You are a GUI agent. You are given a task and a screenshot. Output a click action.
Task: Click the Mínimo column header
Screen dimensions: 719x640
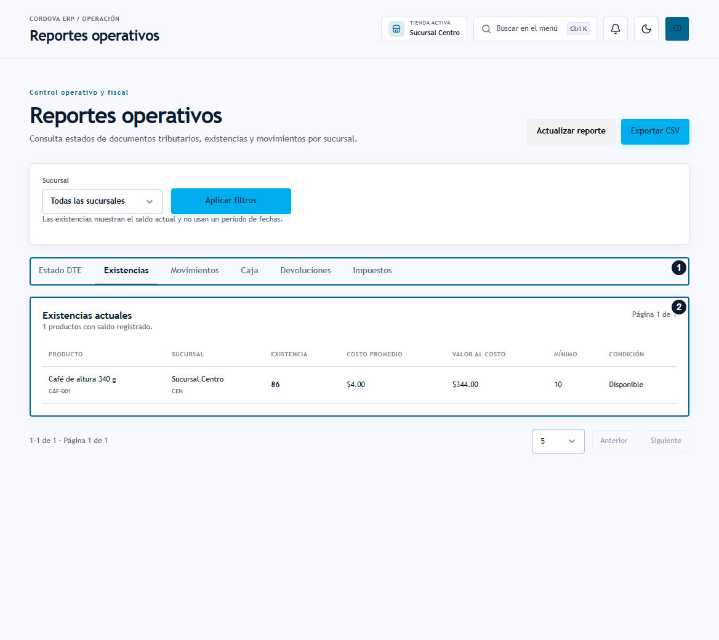[x=565, y=354]
